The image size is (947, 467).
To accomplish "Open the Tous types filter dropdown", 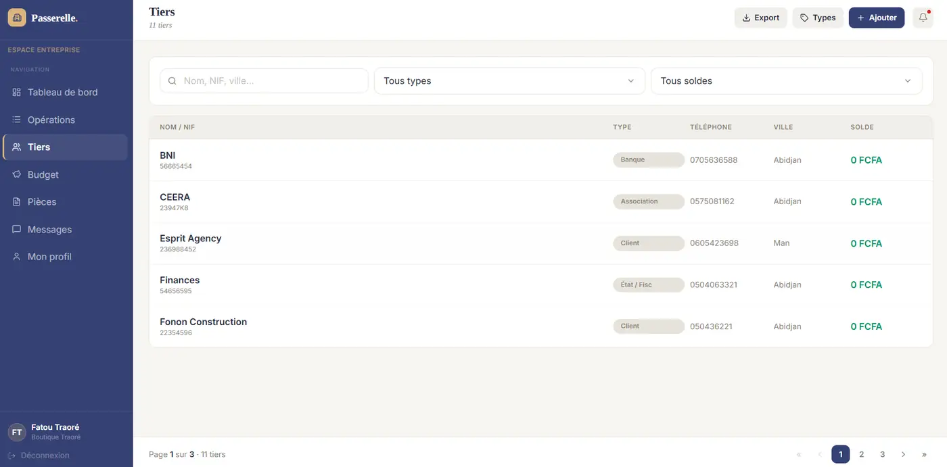I will point(509,81).
